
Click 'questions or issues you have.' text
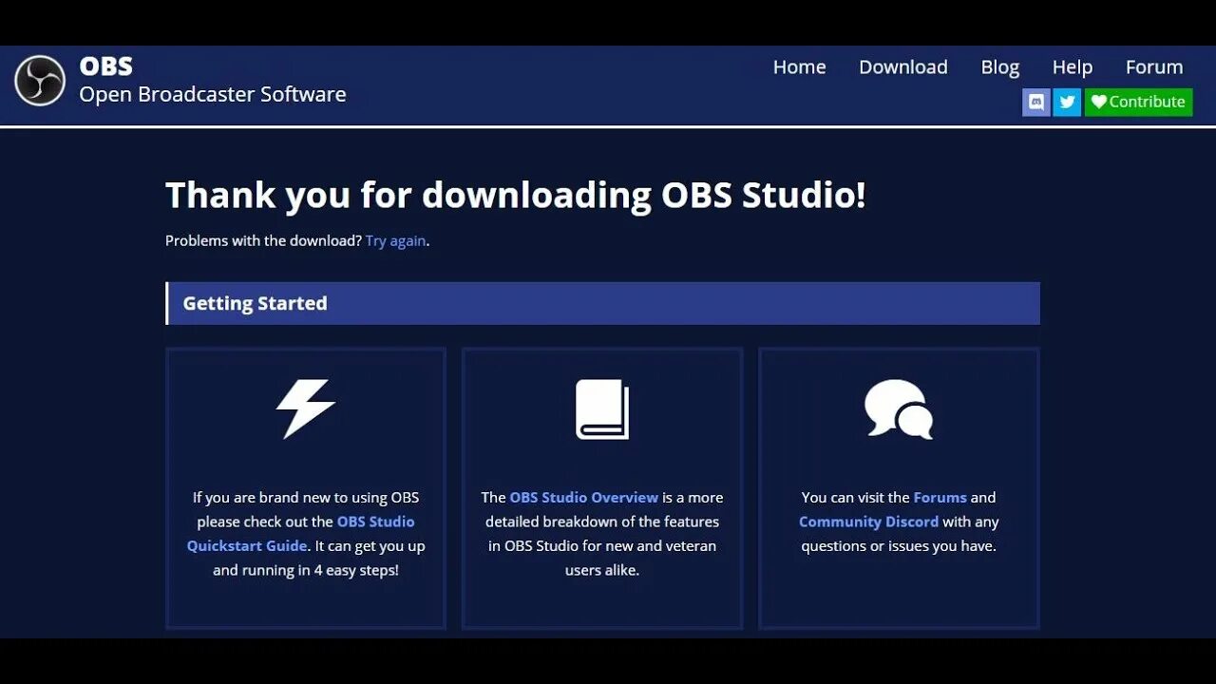tap(899, 546)
